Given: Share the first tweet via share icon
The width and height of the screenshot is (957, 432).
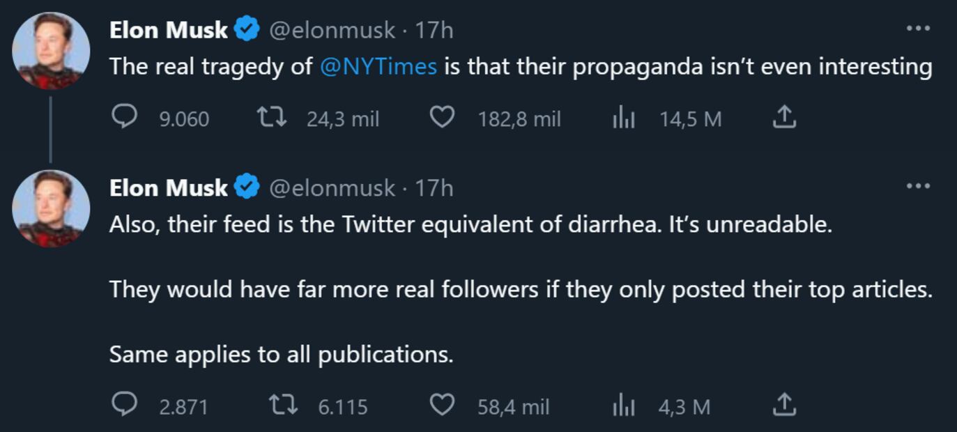Looking at the screenshot, I should point(784,117).
